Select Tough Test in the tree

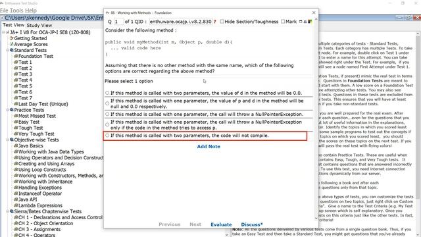pos(31,128)
